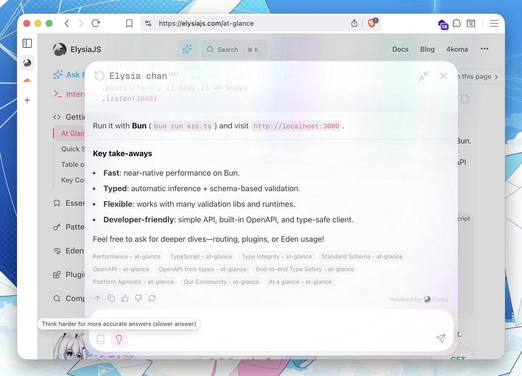Select the At Glance sidebar item
522x376 pixels.
(70, 133)
